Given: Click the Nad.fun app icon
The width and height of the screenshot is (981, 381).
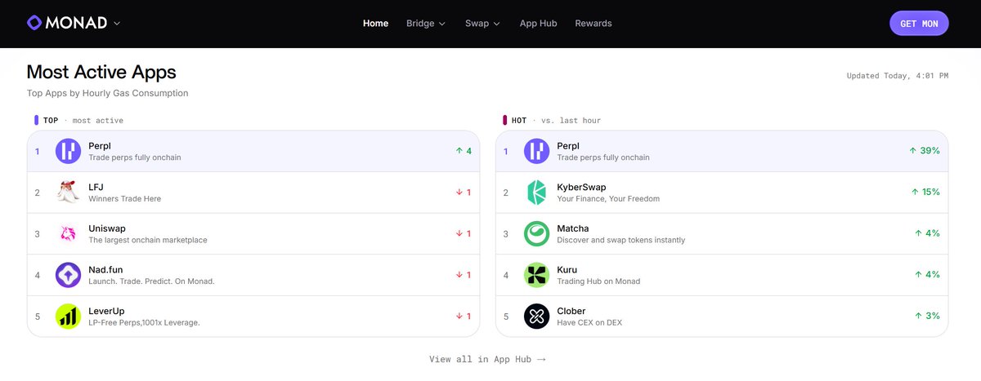Looking at the screenshot, I should click(69, 275).
